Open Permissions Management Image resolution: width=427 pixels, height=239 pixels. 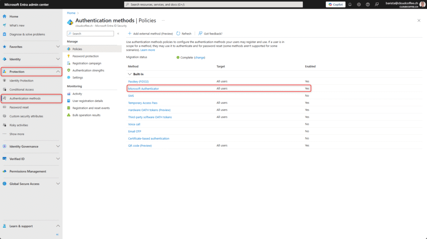(x=28, y=171)
